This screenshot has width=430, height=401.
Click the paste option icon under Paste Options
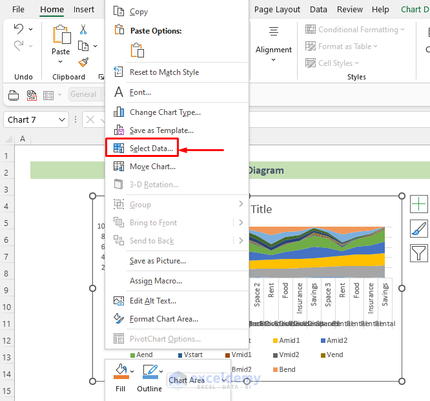coord(137,50)
